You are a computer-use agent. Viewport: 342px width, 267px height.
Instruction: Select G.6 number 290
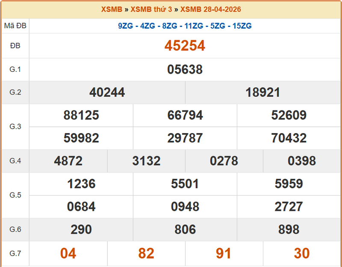81,230
